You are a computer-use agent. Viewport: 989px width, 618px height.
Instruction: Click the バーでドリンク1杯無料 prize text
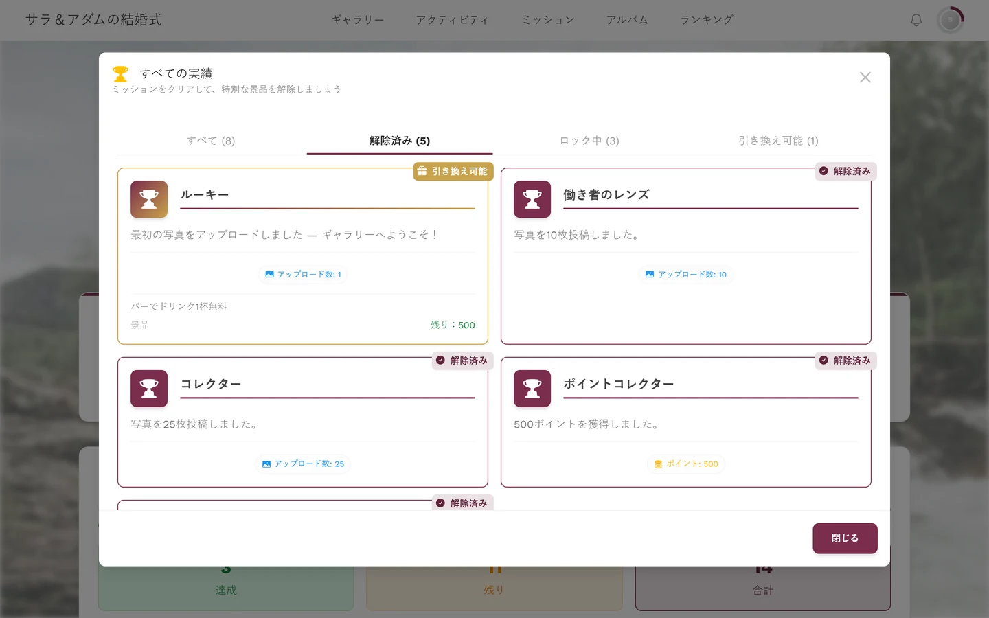pos(179,306)
